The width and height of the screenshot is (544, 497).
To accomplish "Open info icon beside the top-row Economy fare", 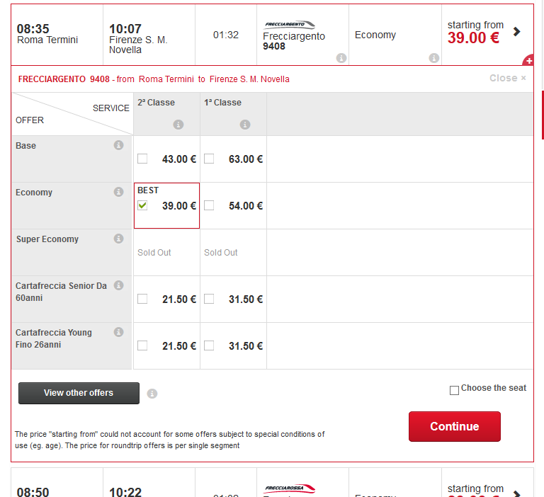I will [433, 58].
